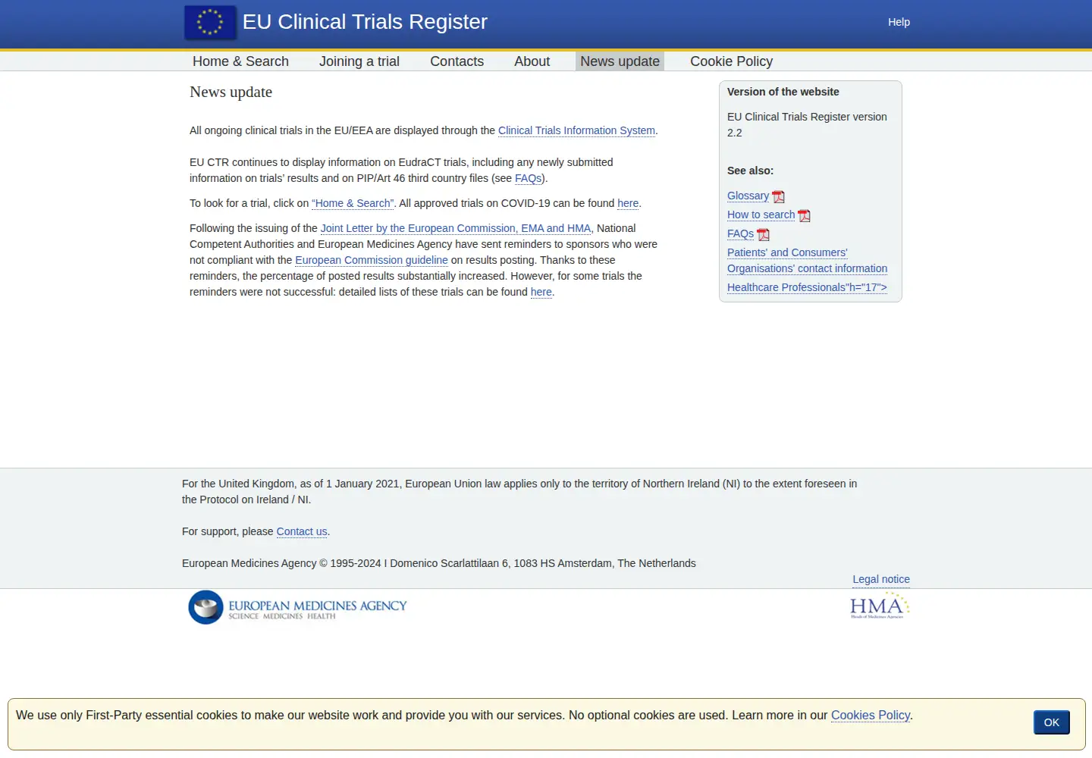The width and height of the screenshot is (1092, 758).
Task: Click the 'News update' page heading
Action: click(x=231, y=92)
